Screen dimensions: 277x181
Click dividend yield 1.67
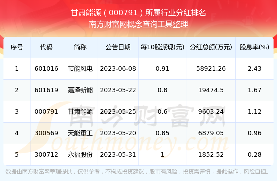click(254, 90)
